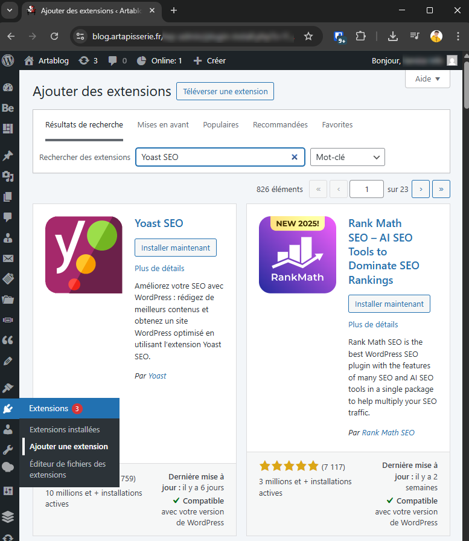Expand the Aide help panel

pos(427,79)
